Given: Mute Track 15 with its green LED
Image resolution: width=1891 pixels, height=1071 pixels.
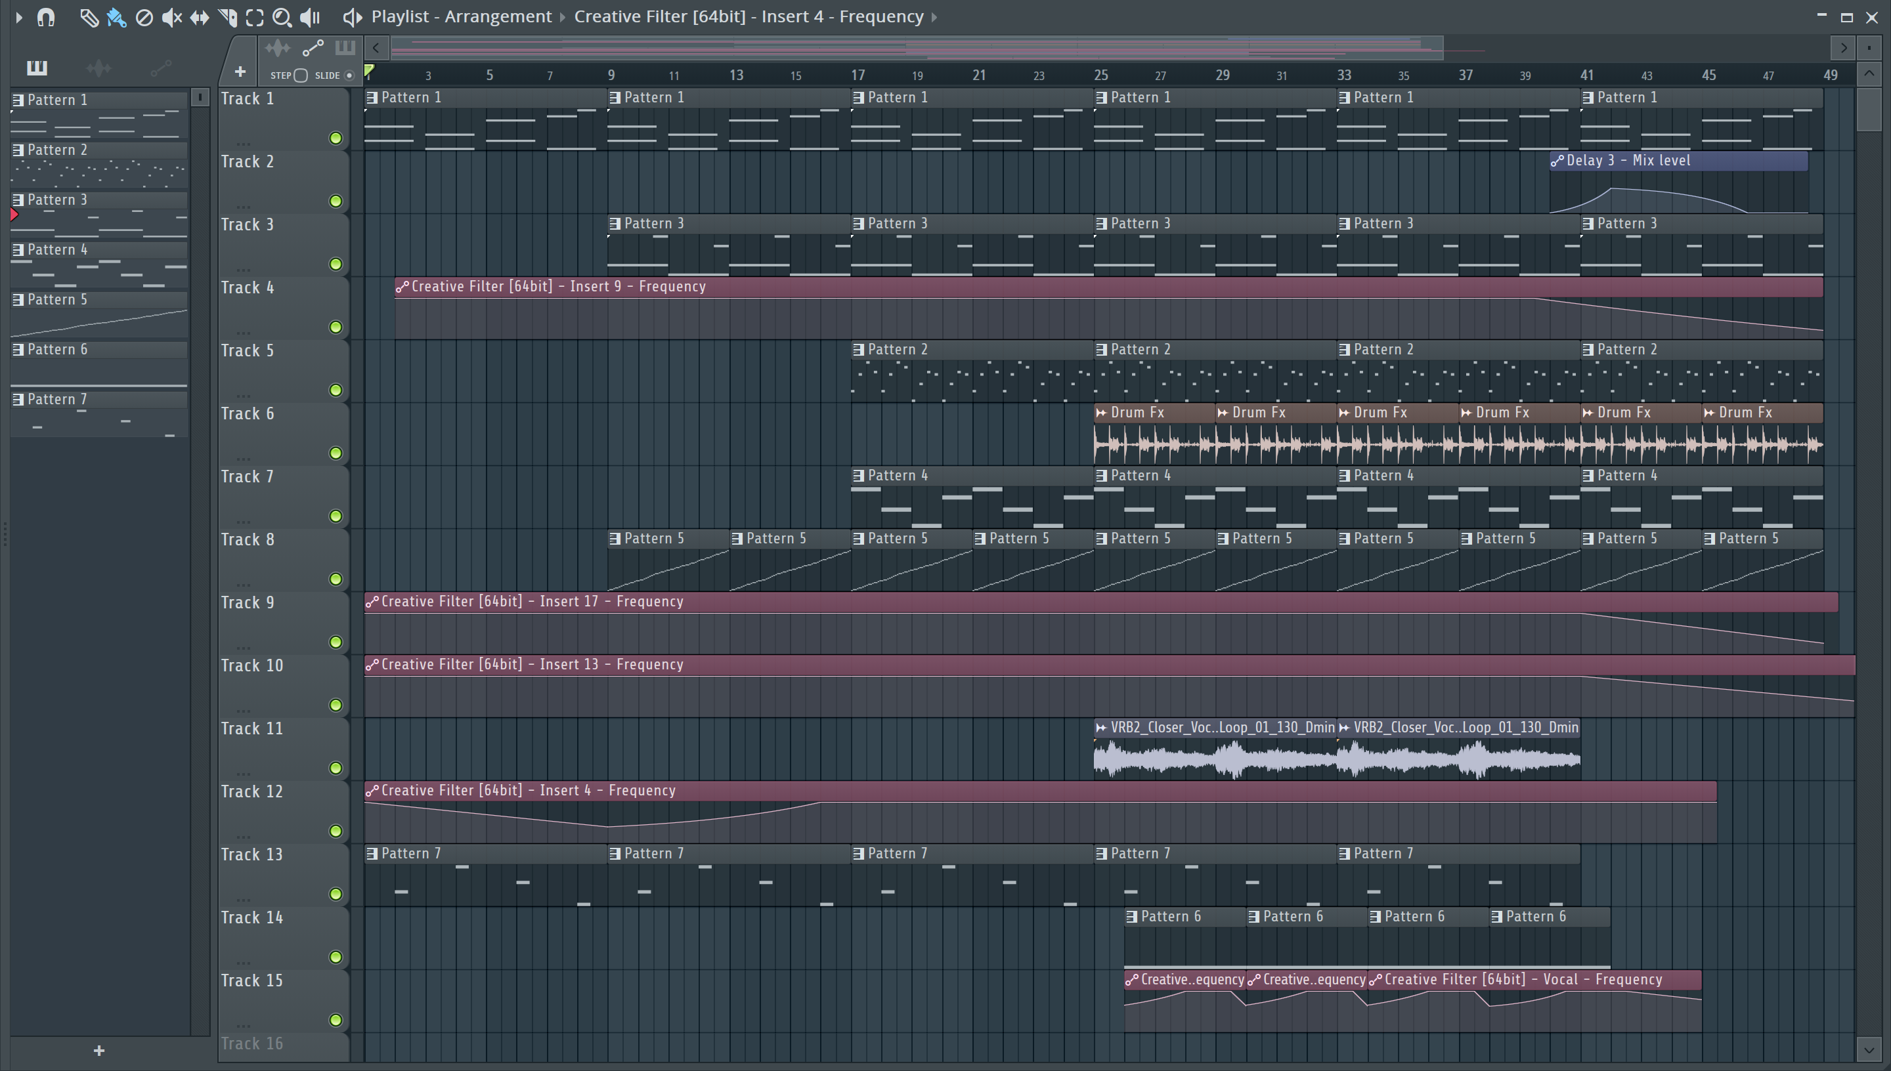Looking at the screenshot, I should 336,1020.
